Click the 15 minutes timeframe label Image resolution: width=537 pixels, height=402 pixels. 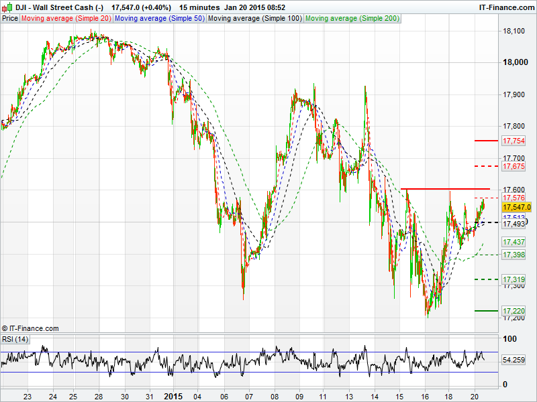coord(199,7)
